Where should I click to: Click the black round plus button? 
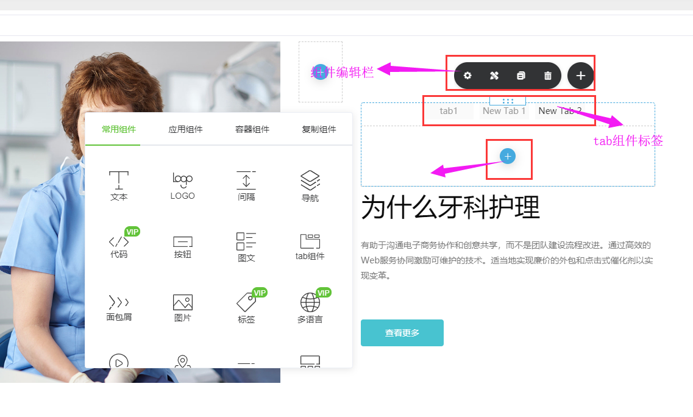point(580,76)
